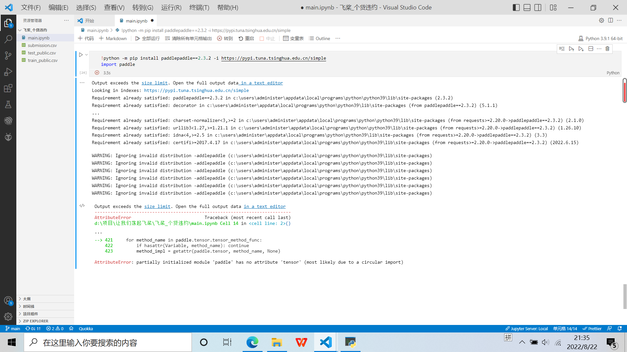This screenshot has width=627, height=352.
Task: Expand the 项目组件 section
Action: click(45, 314)
